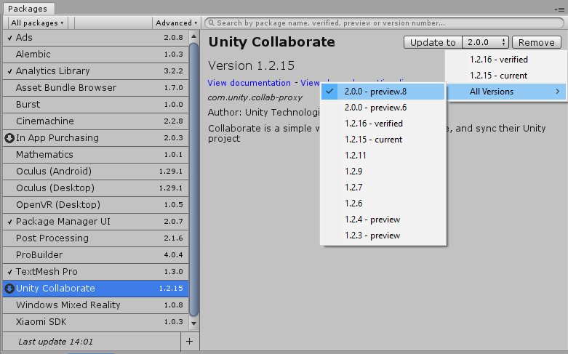The image size is (568, 354).
Task: Open the Advanced dropdown menu
Action: [x=177, y=23]
